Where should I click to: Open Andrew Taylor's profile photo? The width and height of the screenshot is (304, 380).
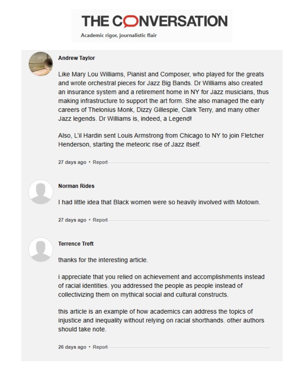[41, 64]
